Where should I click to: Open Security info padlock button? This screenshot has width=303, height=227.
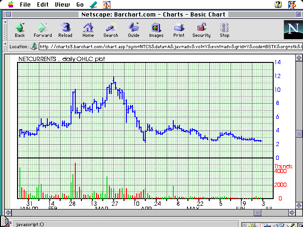coord(201,30)
